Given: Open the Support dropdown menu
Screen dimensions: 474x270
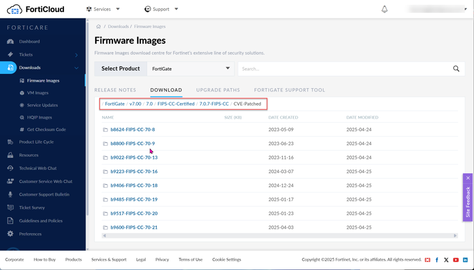Looking at the screenshot, I should [162, 9].
